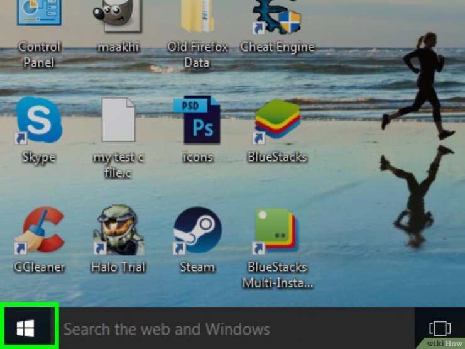The height and width of the screenshot is (349, 465).
Task: Open the icons PSD file
Action: point(197,119)
